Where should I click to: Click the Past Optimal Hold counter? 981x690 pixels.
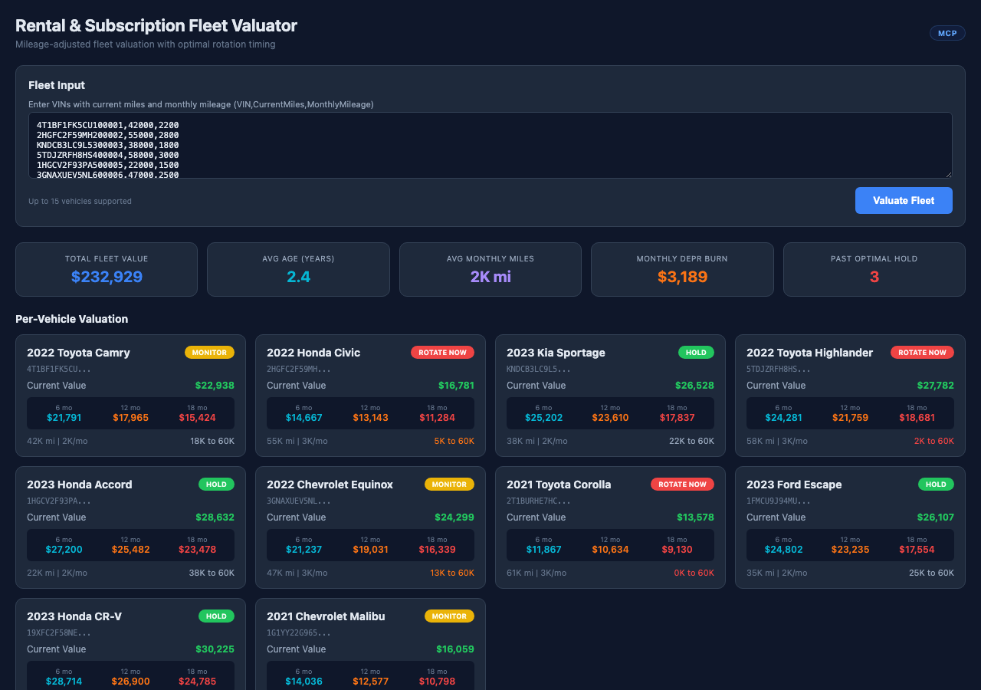pos(874,269)
